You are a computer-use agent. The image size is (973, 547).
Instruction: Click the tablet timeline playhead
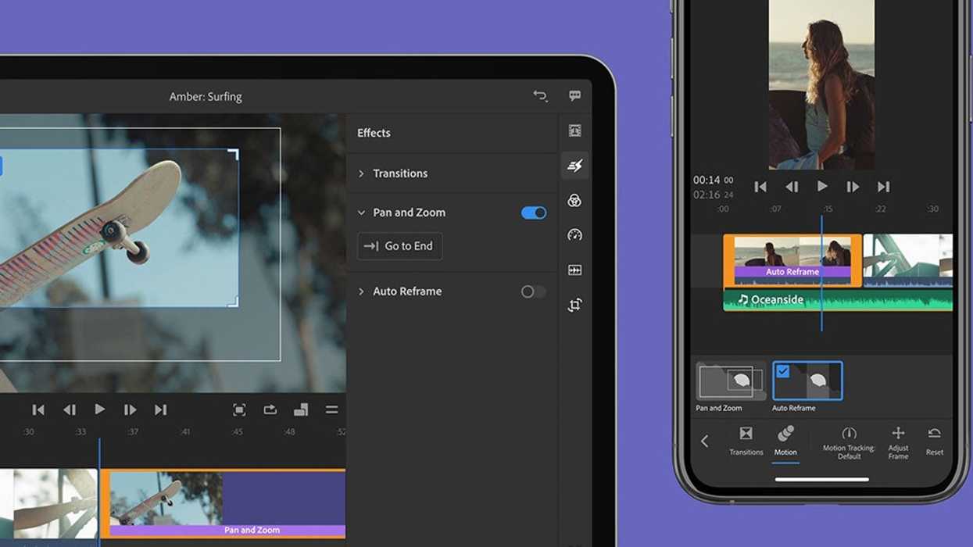coord(99,492)
